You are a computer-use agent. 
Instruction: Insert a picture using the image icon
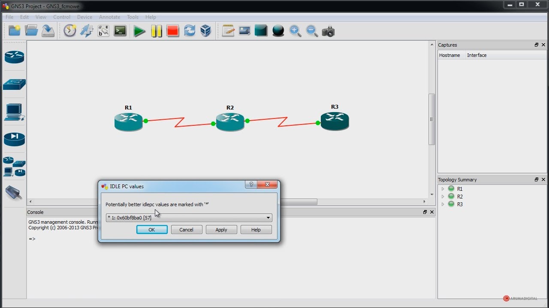(x=244, y=31)
